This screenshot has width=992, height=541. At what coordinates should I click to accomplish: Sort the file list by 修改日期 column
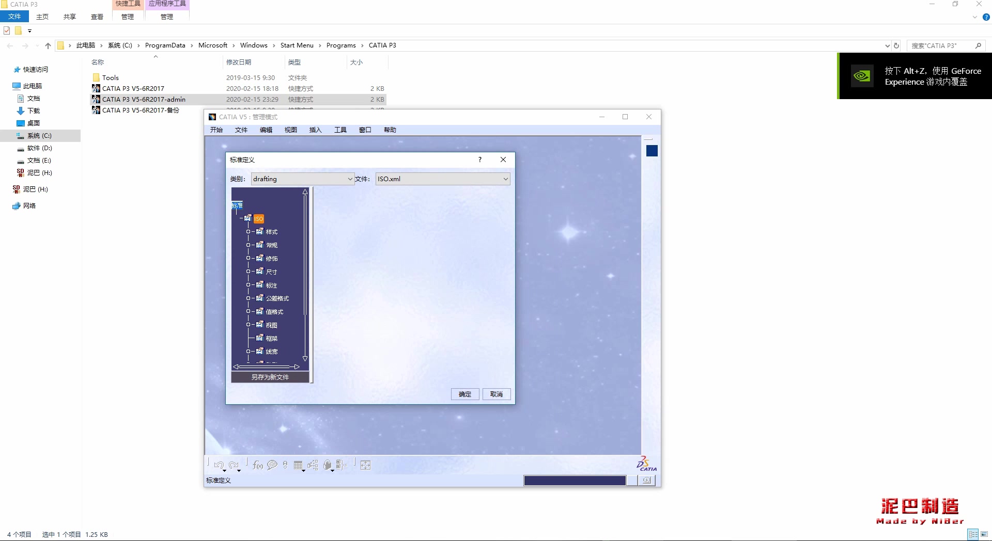pos(239,62)
